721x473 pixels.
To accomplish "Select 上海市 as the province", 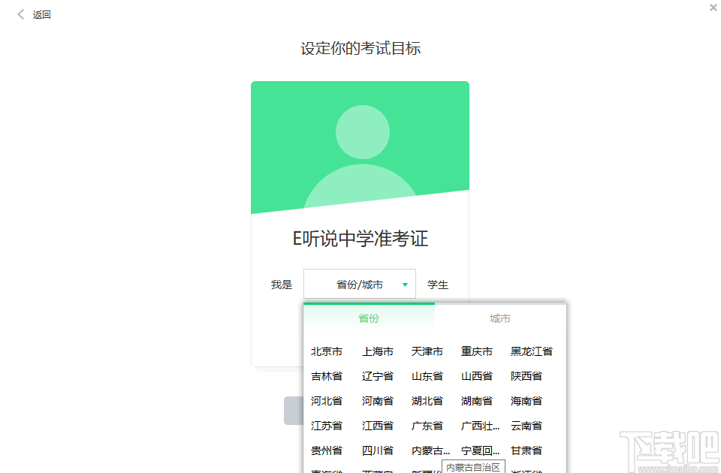I will pyautogui.click(x=377, y=351).
